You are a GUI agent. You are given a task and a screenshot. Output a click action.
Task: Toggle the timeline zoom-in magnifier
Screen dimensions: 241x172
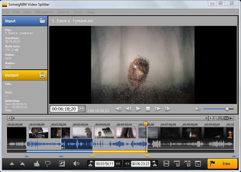[221, 118]
